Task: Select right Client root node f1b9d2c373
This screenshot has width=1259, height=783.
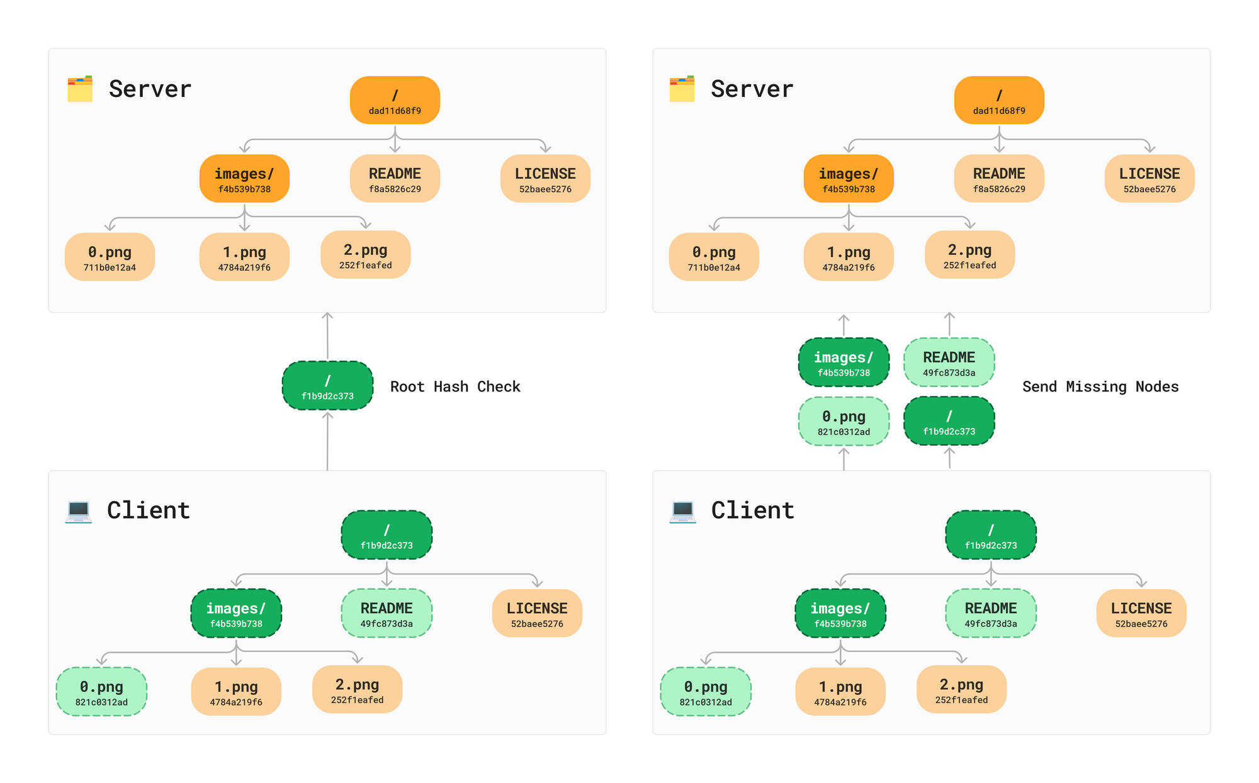Action: coord(991,535)
